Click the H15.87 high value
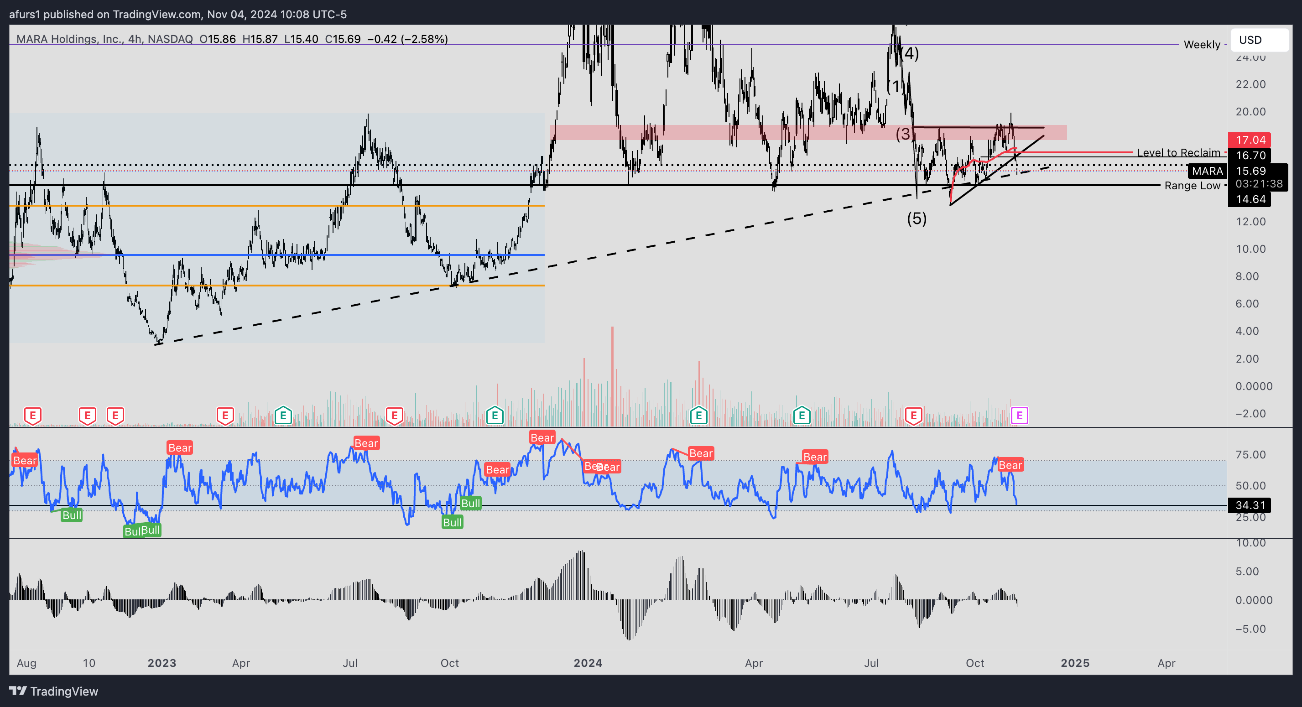Screen dimensions: 1302x707 [x=260, y=39]
